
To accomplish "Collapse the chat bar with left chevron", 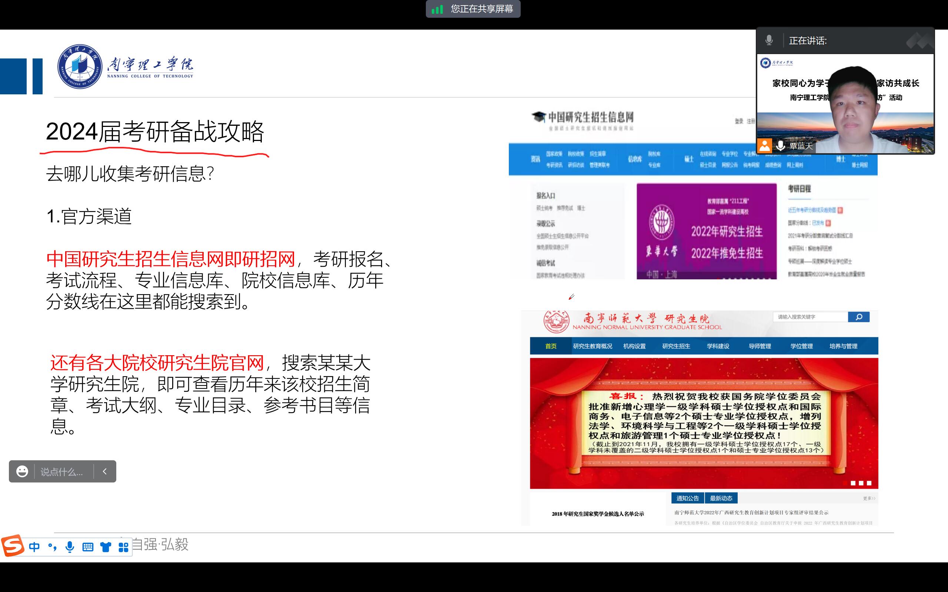I will pos(104,471).
